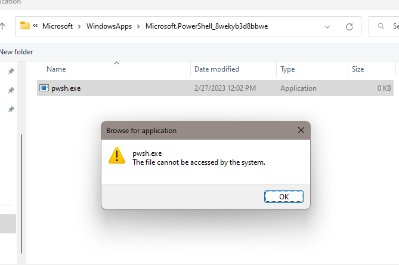Click the Up directory arrow
This screenshot has width=399, height=265.
pos(3,26)
